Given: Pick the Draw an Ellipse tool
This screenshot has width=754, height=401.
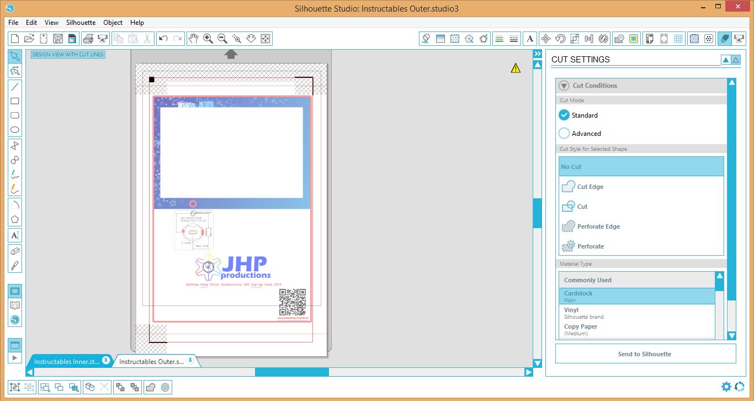Looking at the screenshot, I should pyautogui.click(x=15, y=130).
